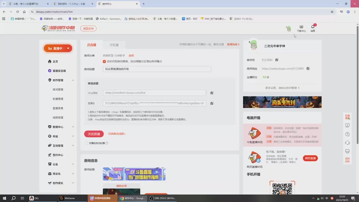Click the red 关闭直播 button
The width and height of the screenshot is (359, 202).
pyautogui.click(x=94, y=134)
